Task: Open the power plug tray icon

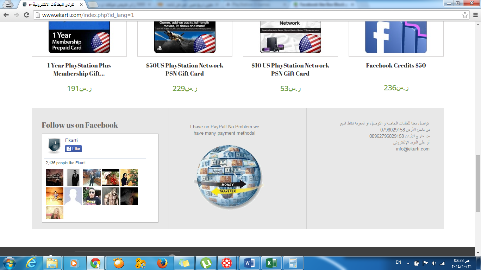Action: coord(417,263)
